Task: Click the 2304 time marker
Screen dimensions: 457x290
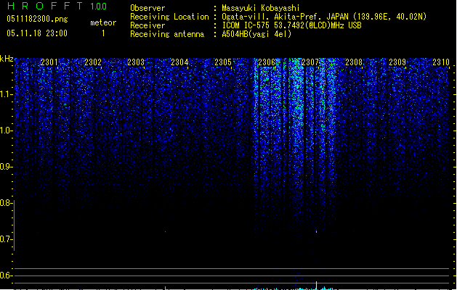Action: tap(179, 62)
